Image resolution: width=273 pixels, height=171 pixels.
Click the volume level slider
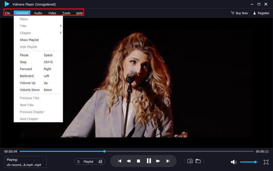pos(248,162)
